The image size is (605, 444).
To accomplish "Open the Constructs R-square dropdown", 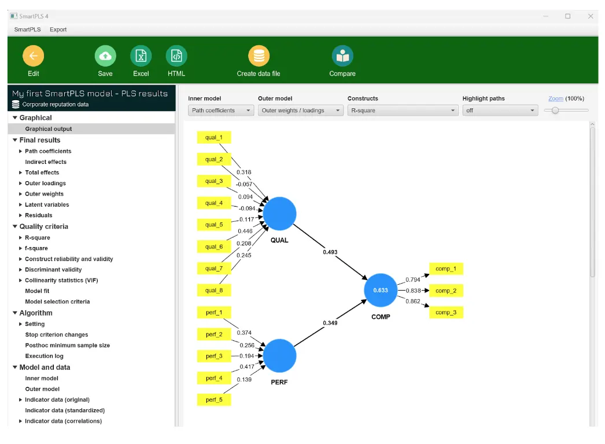I will click(x=403, y=111).
